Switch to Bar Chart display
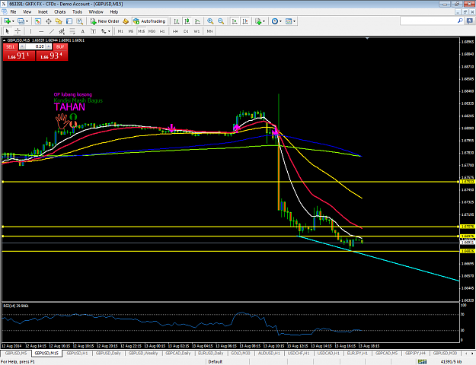Image resolution: width=476 pixels, height=365 pixels. [177, 21]
